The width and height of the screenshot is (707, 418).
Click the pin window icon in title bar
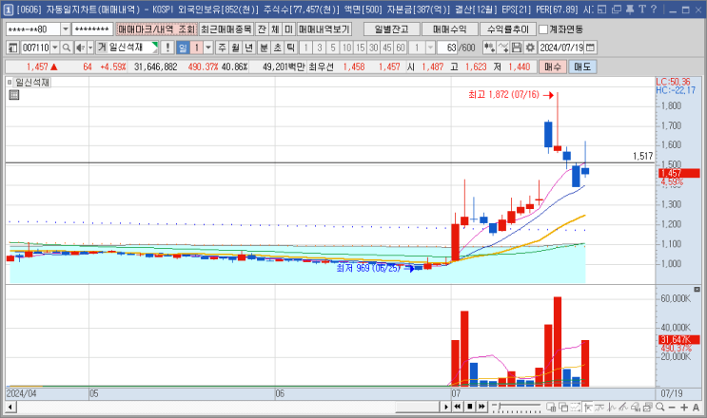pyautogui.click(x=630, y=9)
